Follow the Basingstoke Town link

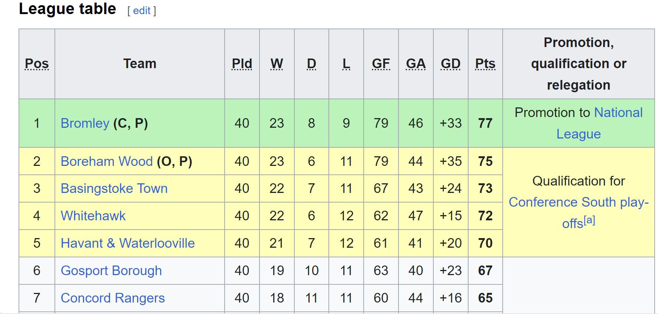coord(114,188)
